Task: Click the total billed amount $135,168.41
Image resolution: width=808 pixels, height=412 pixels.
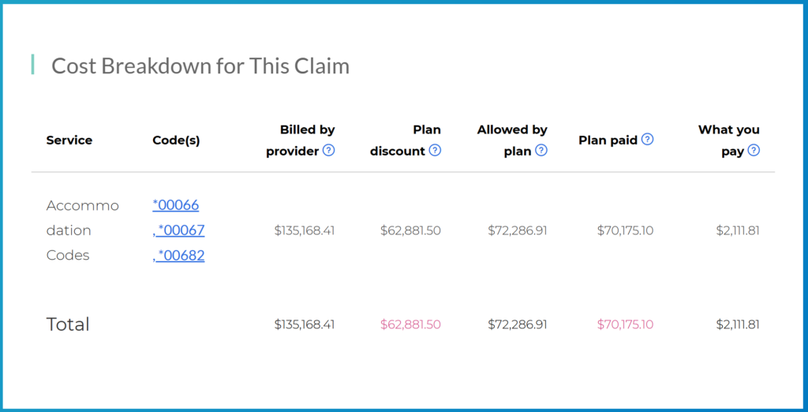Action: tap(305, 324)
